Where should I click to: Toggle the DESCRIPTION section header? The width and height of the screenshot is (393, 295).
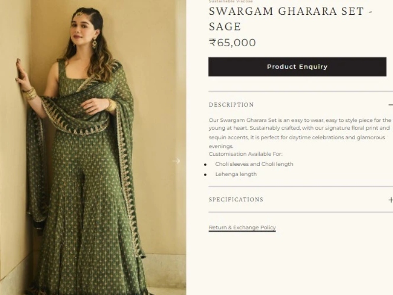tap(301, 105)
